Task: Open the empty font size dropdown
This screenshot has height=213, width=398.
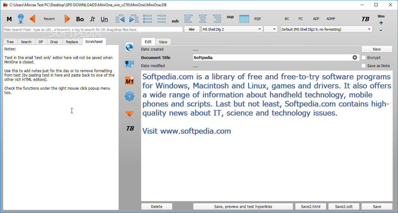Action: pos(270,29)
